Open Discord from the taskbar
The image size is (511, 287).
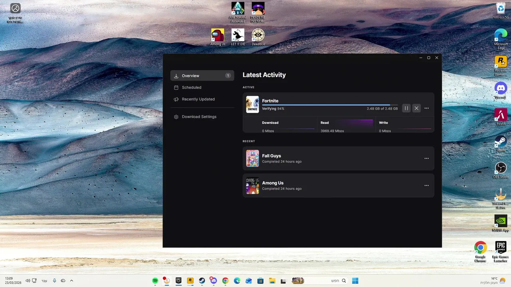pyautogui.click(x=214, y=281)
